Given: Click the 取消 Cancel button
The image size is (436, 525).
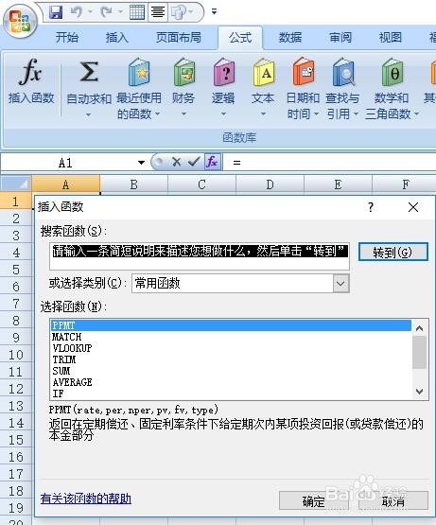Looking at the screenshot, I should (393, 501).
